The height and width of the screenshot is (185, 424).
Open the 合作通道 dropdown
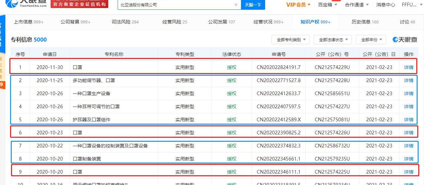(357, 5)
